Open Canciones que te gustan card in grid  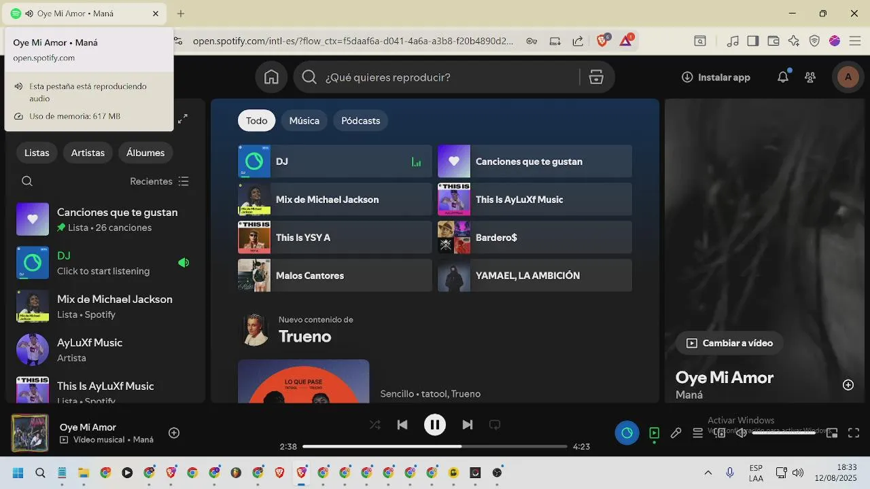(x=535, y=162)
